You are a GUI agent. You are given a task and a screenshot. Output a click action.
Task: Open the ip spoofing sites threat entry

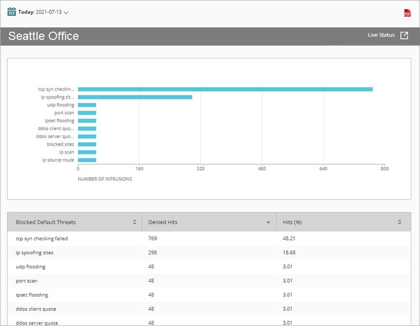[34, 252]
